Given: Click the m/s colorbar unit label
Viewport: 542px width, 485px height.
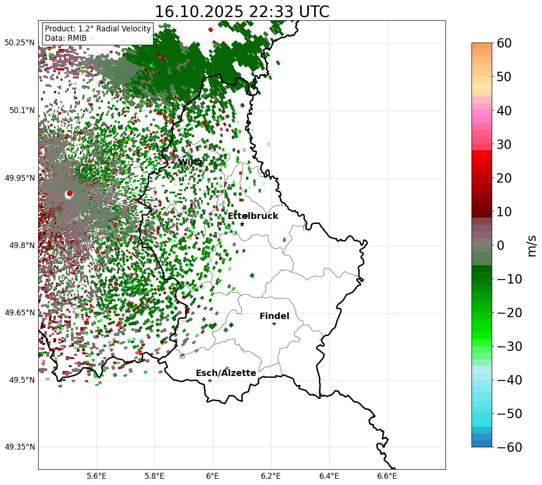Looking at the screenshot, I should tap(532, 245).
